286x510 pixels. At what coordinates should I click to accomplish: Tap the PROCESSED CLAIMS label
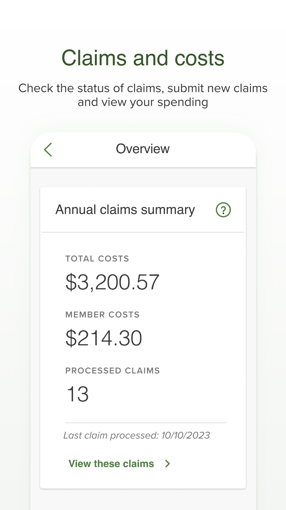point(113,371)
